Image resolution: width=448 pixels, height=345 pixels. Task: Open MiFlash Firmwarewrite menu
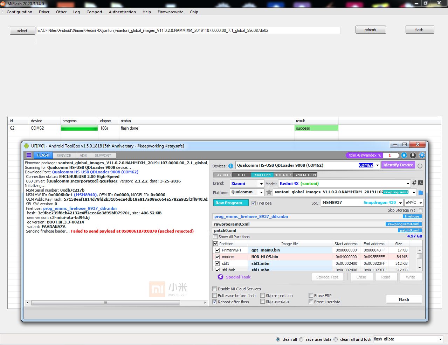tap(170, 12)
